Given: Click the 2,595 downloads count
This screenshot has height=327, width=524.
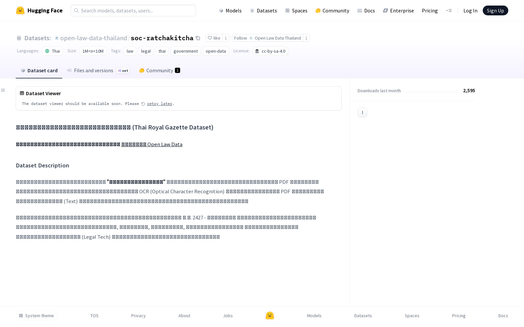Looking at the screenshot, I should tap(469, 91).
